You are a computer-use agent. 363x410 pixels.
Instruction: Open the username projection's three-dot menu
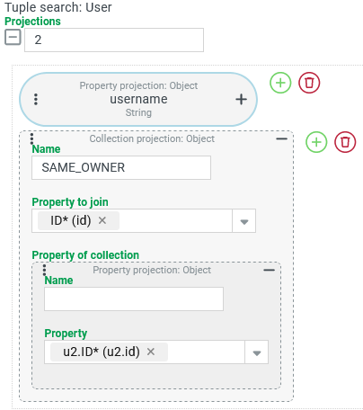click(x=36, y=100)
